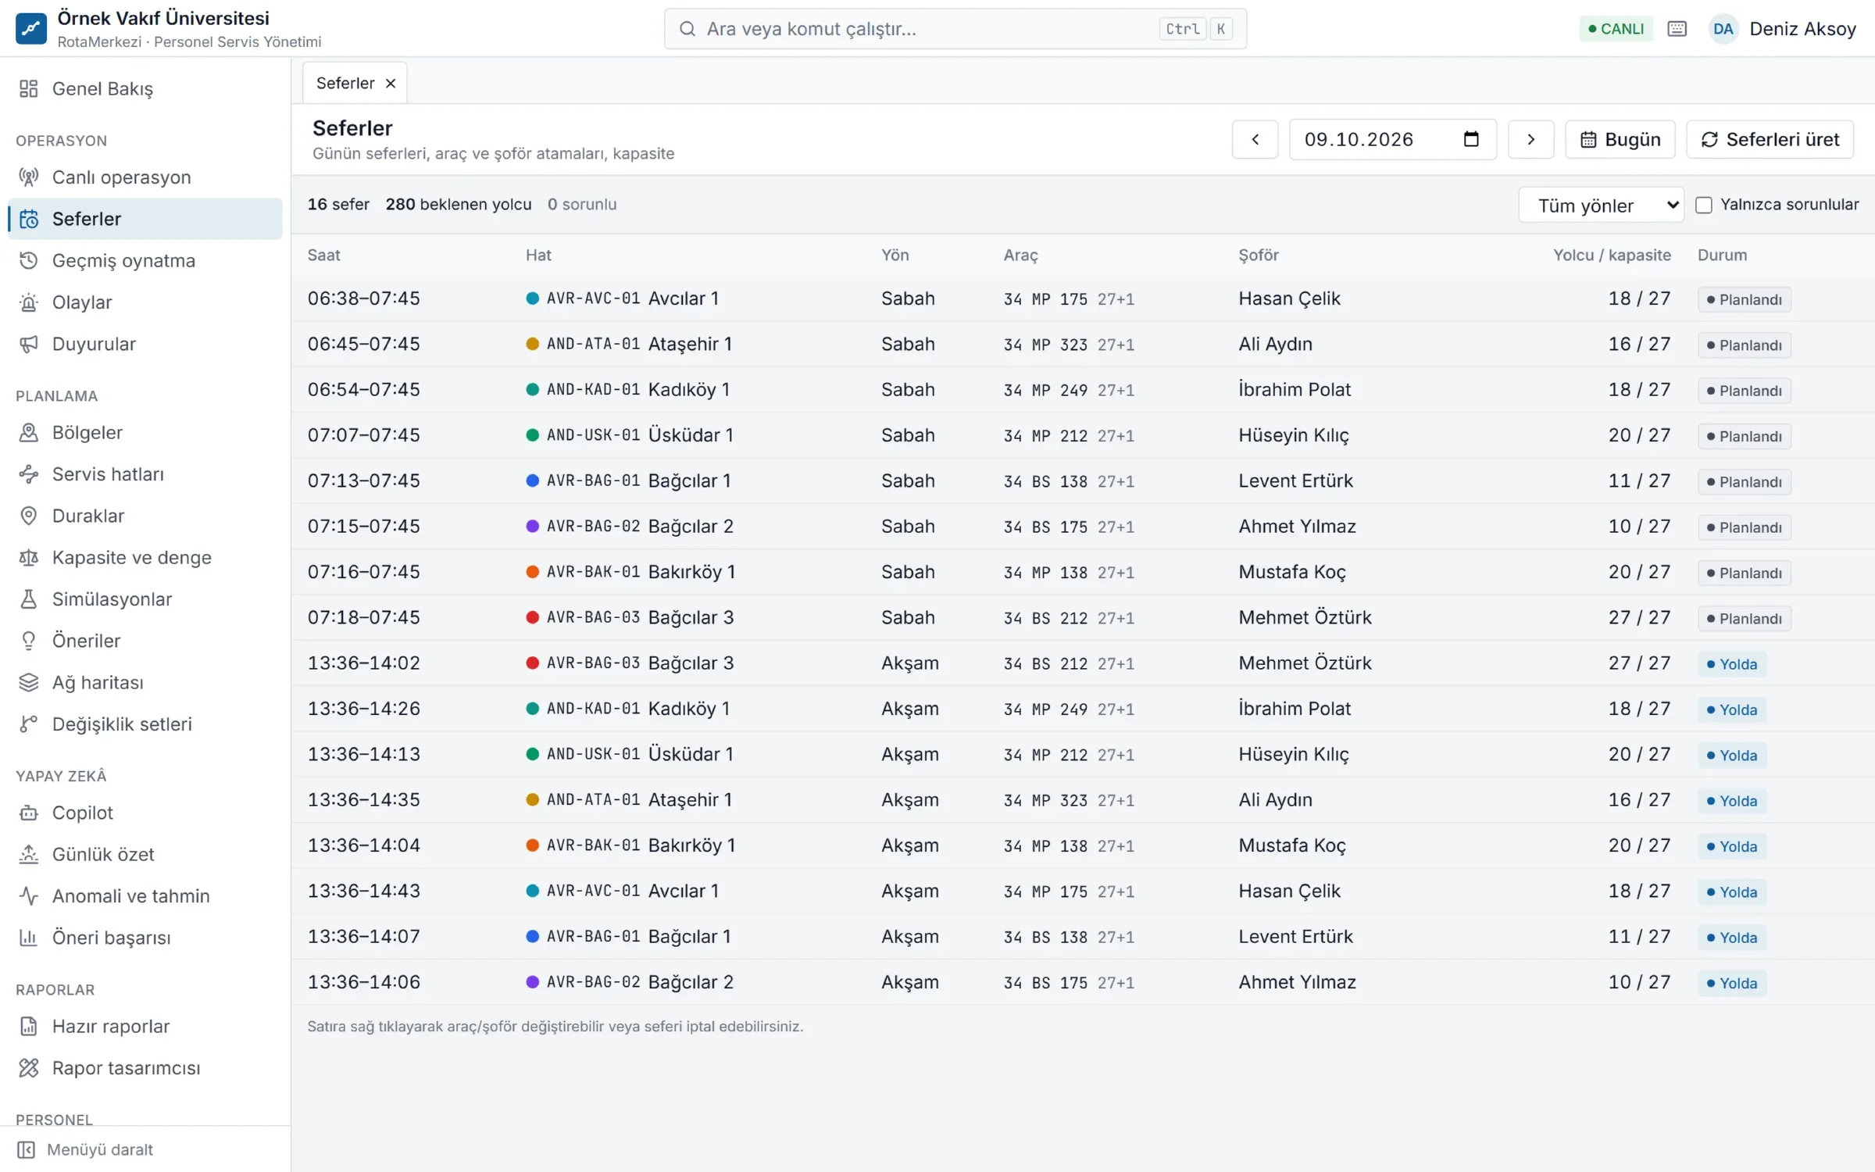Select Seferler in sidebar menu

point(145,219)
